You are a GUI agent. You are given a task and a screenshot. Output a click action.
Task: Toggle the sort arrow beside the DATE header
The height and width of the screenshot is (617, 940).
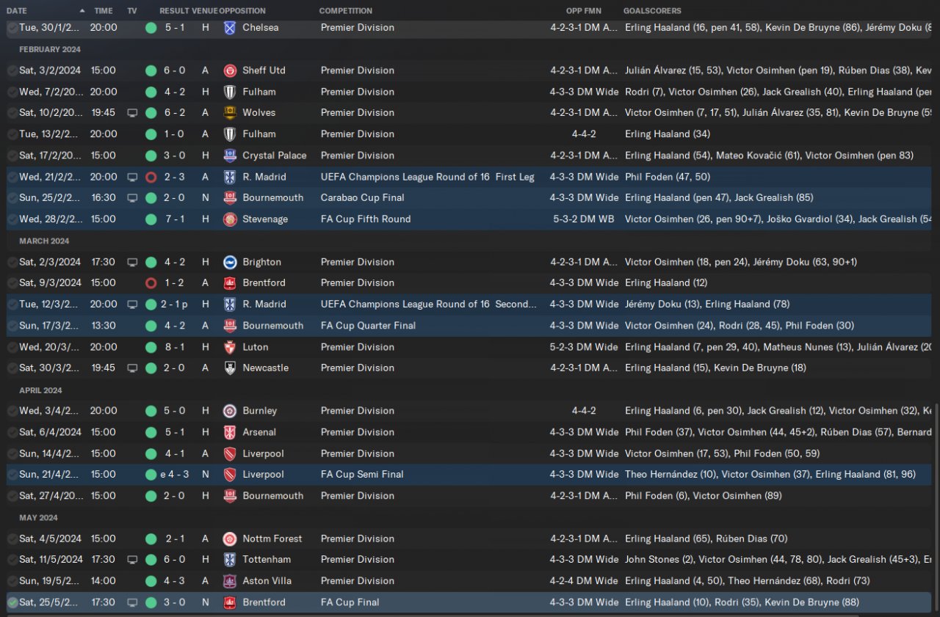(82, 11)
